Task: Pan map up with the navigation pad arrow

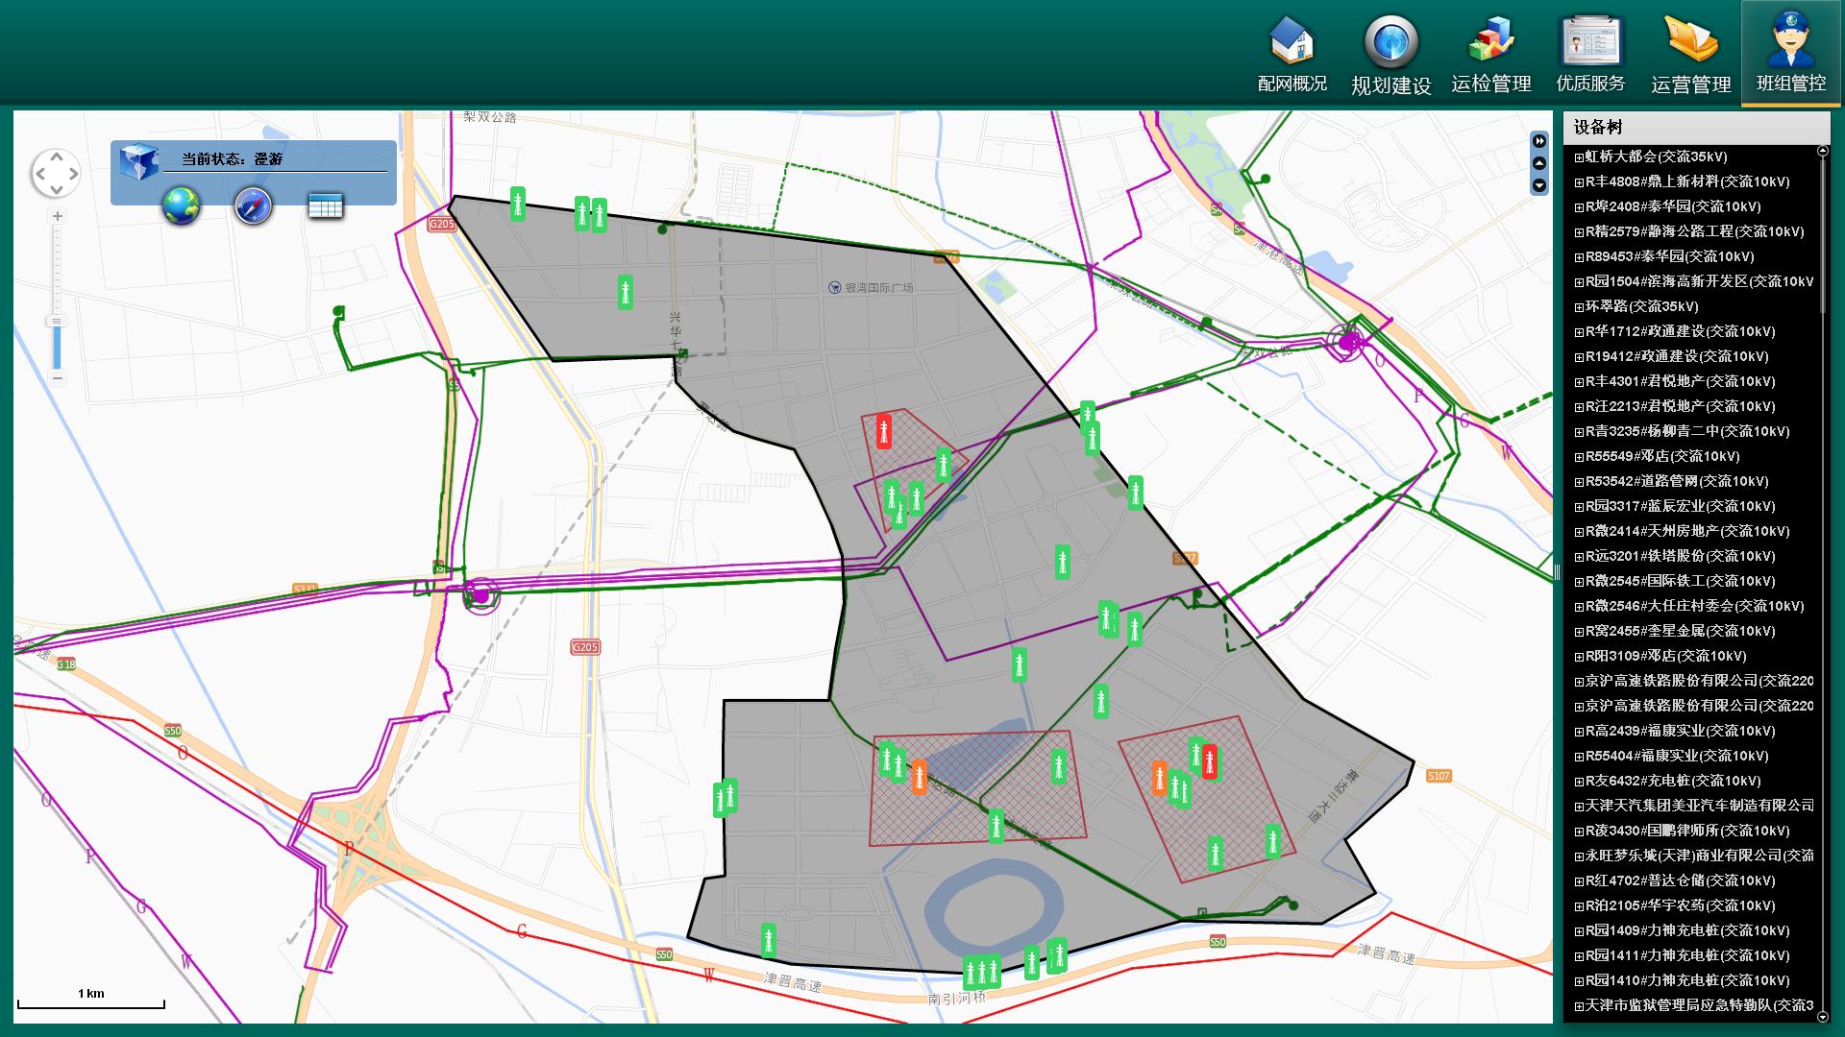Action: (56, 156)
